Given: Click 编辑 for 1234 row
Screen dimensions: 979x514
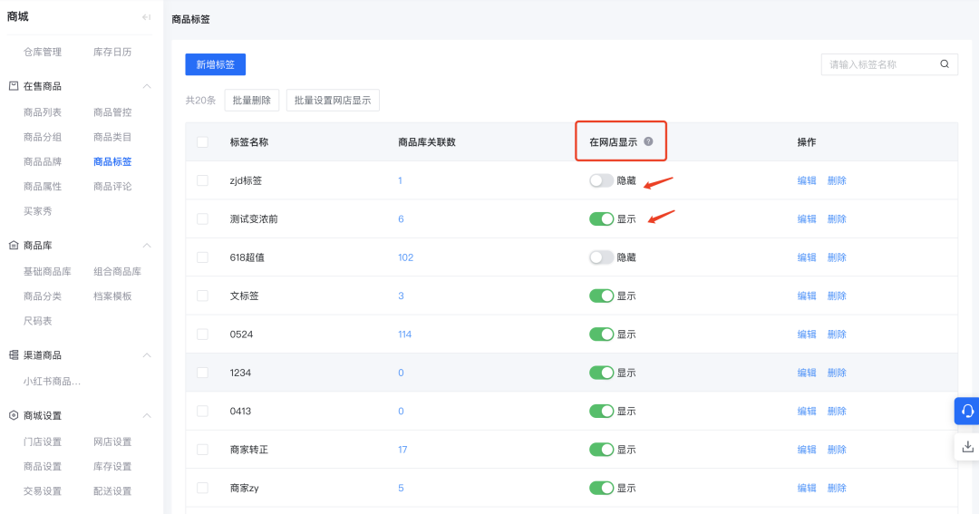Looking at the screenshot, I should point(807,373).
